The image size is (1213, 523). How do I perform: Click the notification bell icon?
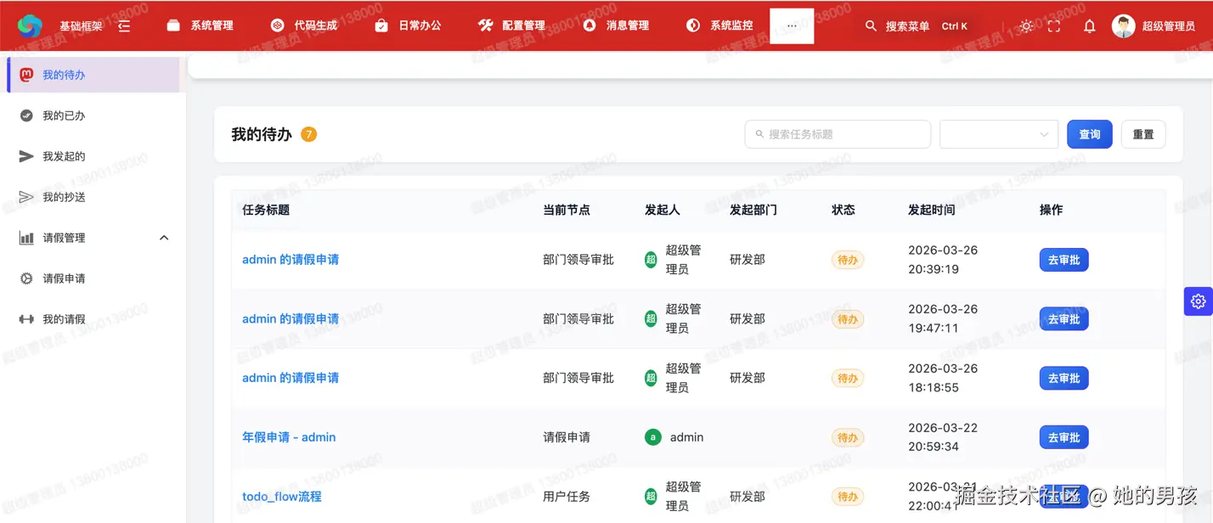[x=1089, y=25]
